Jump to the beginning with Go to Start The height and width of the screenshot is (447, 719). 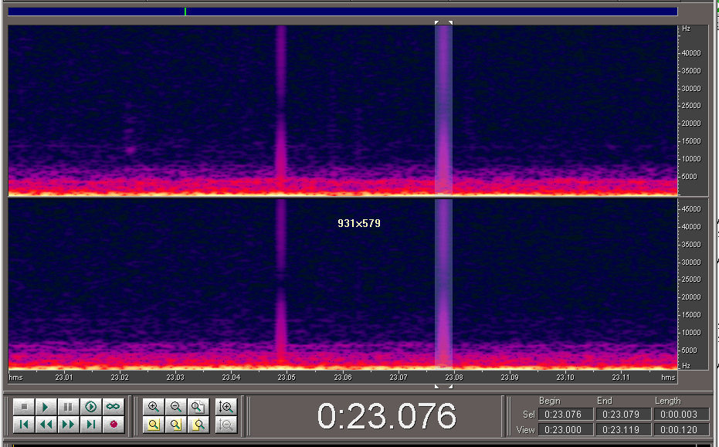pyautogui.click(x=24, y=425)
